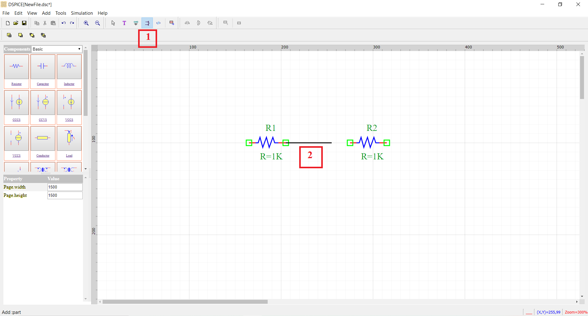The width and height of the screenshot is (588, 316).
Task: Select the wire drawing tool
Action: 147,23
